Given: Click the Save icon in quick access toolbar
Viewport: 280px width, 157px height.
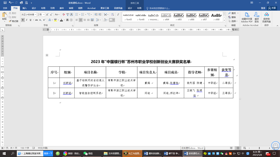Looking at the screenshot, I should pos(5,3).
